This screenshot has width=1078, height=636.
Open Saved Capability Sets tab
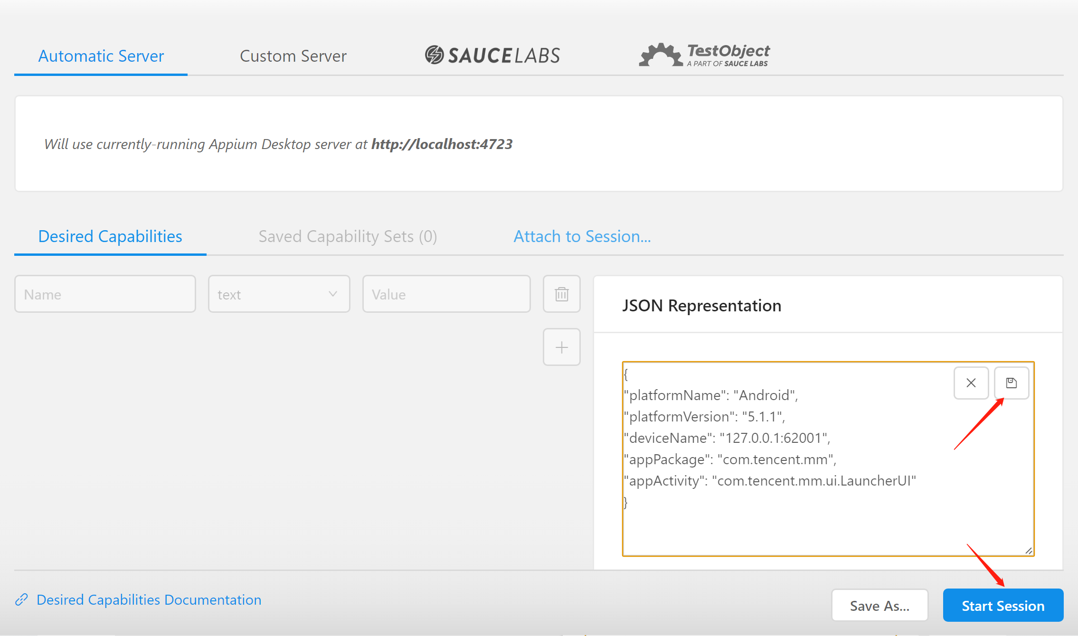pos(348,236)
